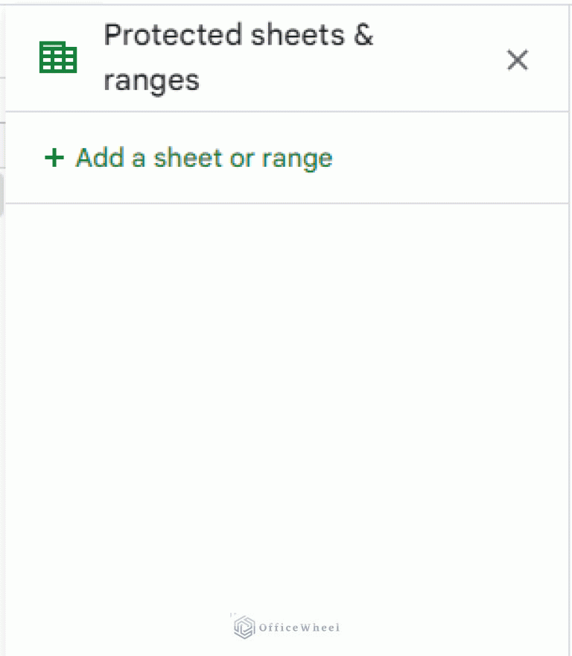Click the OfficeWheel hexagon logo
The width and height of the screenshot is (572, 656).
click(x=243, y=628)
